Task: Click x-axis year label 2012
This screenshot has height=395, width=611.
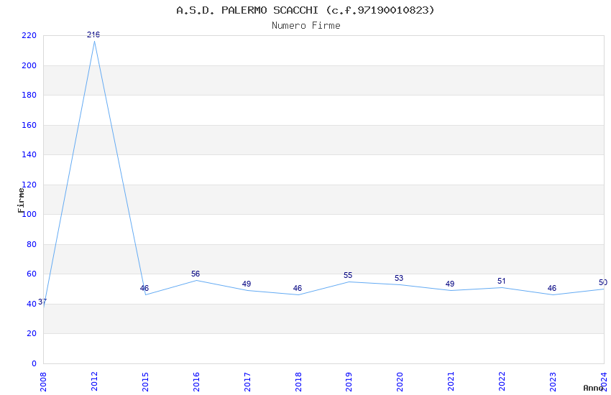Action: 94,382
